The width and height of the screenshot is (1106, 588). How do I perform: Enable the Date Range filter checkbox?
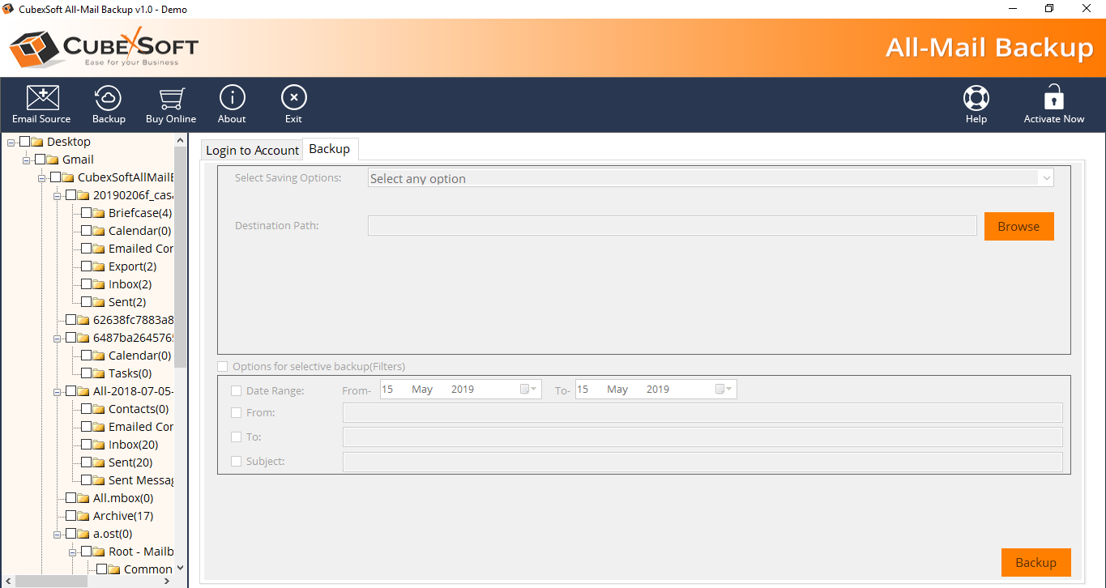(x=237, y=390)
